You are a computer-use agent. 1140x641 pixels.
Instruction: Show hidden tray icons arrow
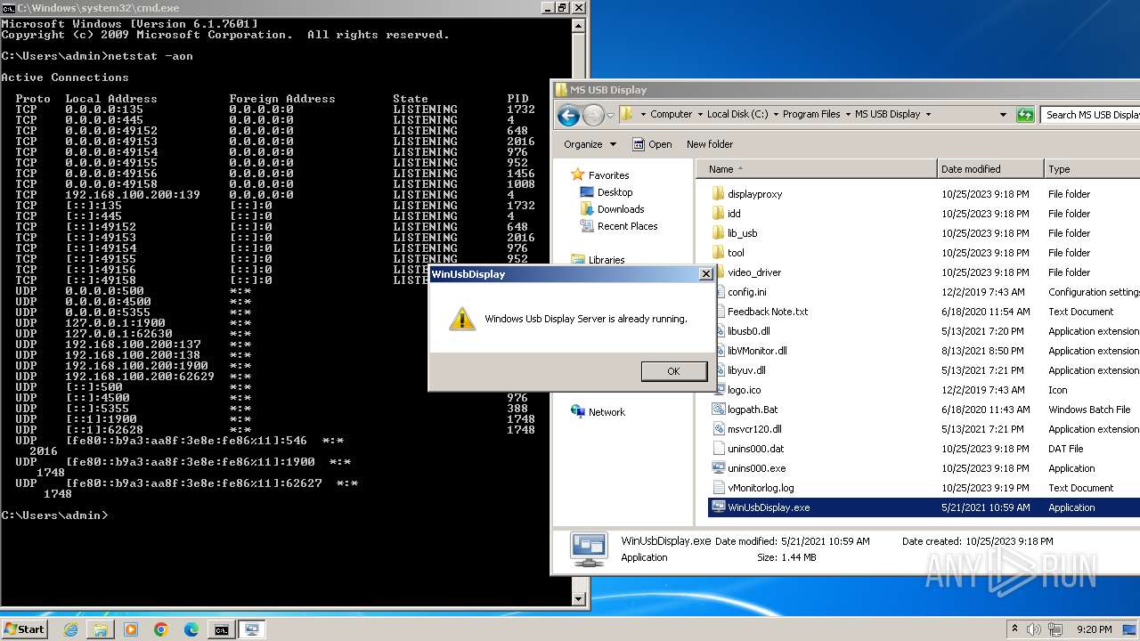click(x=1015, y=629)
